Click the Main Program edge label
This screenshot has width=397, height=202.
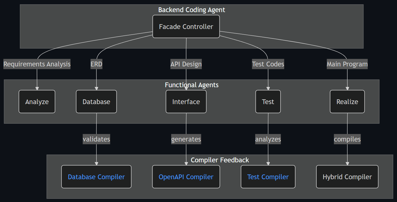tap(347, 64)
